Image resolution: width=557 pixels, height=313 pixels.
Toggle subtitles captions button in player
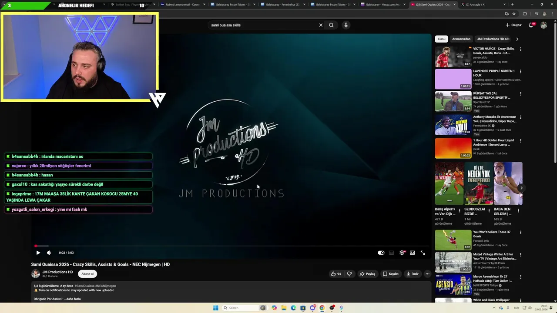(392, 253)
